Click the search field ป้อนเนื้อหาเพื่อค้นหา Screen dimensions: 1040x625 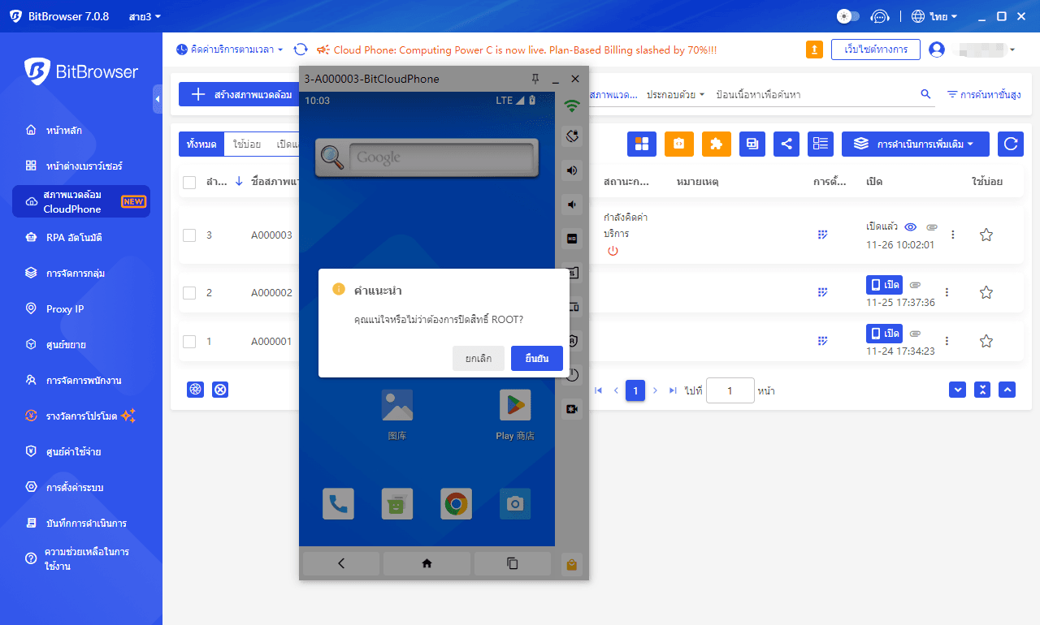pos(812,95)
